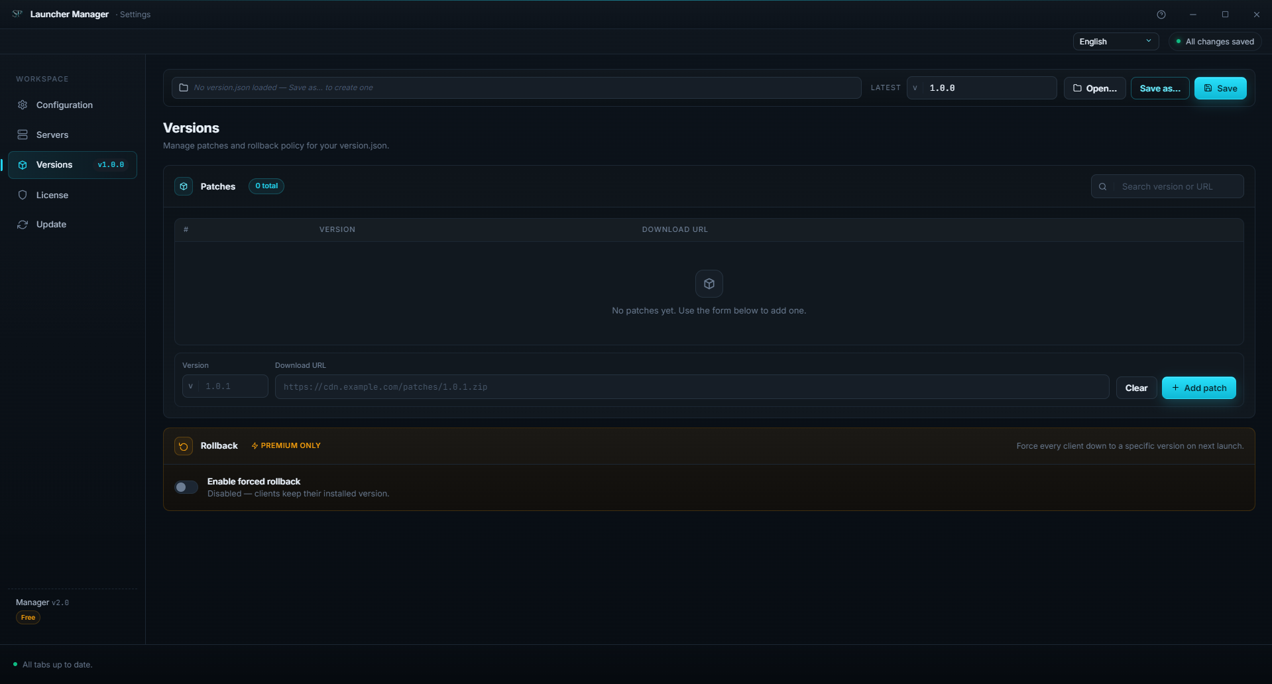Click the No patches yet message

709,311
